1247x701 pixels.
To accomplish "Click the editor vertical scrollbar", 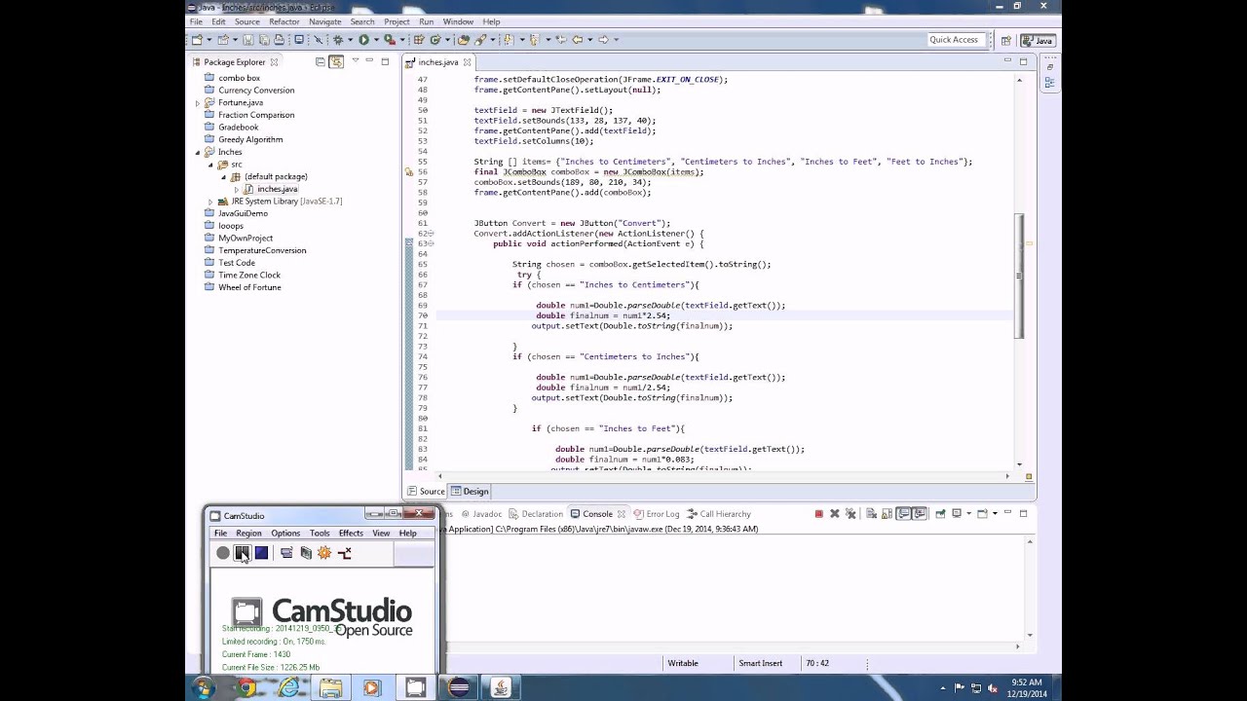I will click(1019, 276).
